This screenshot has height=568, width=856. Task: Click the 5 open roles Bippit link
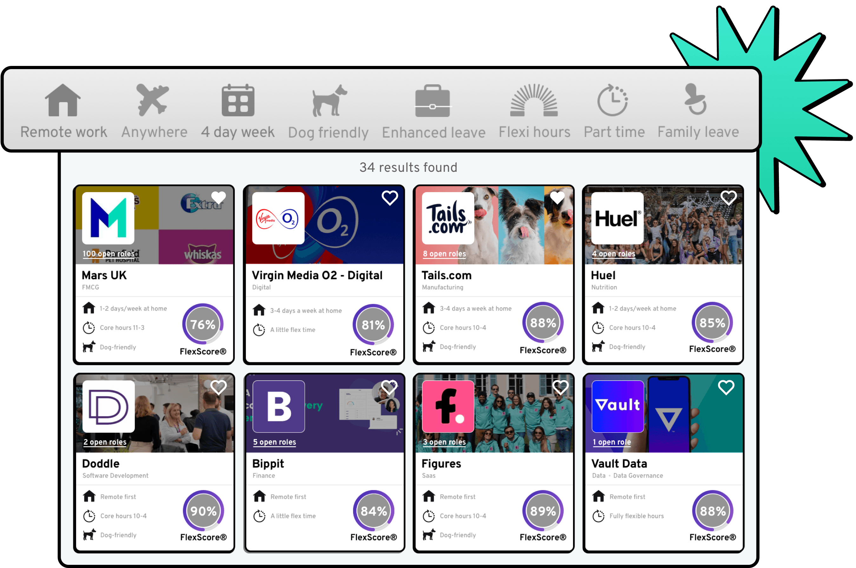click(274, 442)
